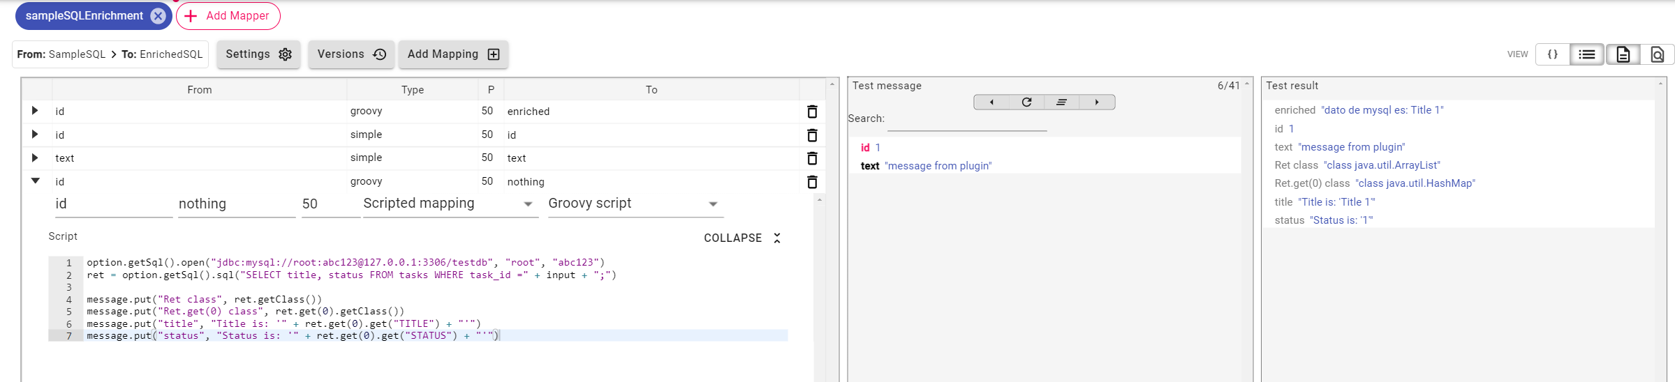Screen dimensions: 1675x382
Task: Open the document search preview view
Action: [1657, 54]
